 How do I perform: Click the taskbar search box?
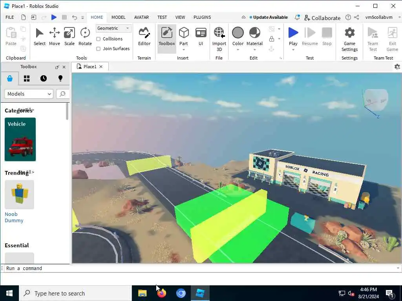(75, 293)
